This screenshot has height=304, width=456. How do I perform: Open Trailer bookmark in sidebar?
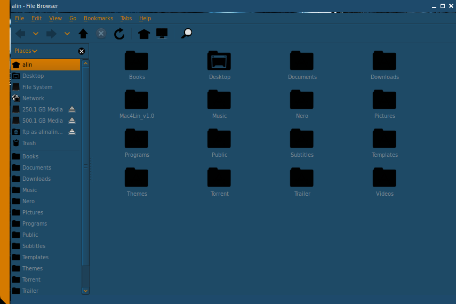[45, 291]
